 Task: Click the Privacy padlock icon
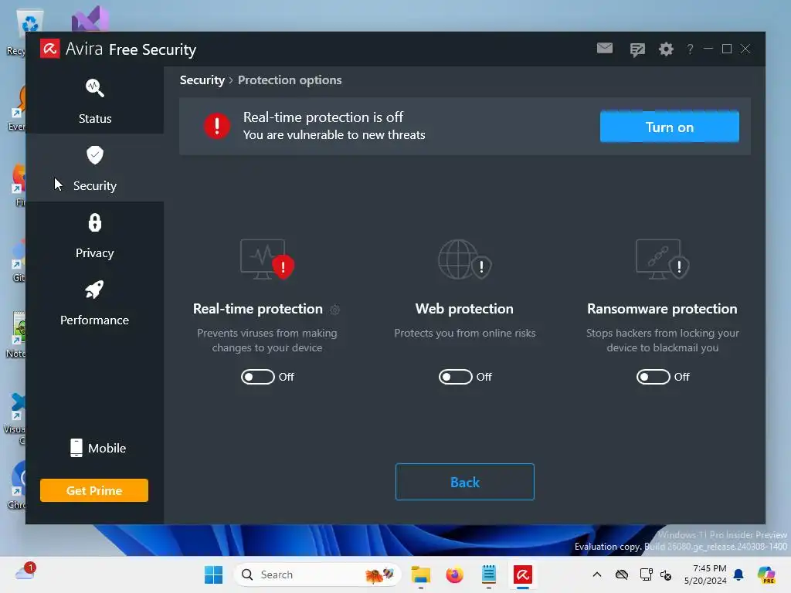point(95,222)
